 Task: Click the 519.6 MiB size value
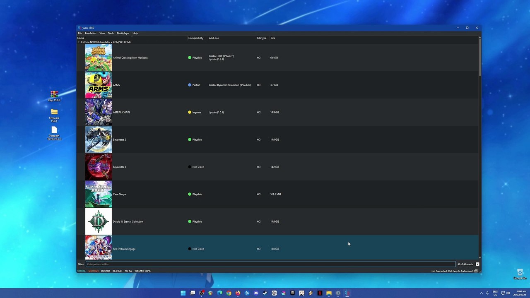(276, 194)
